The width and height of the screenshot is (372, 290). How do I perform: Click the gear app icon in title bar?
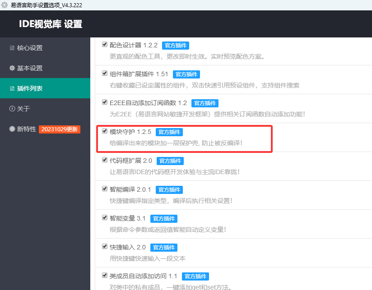coord(5,4)
